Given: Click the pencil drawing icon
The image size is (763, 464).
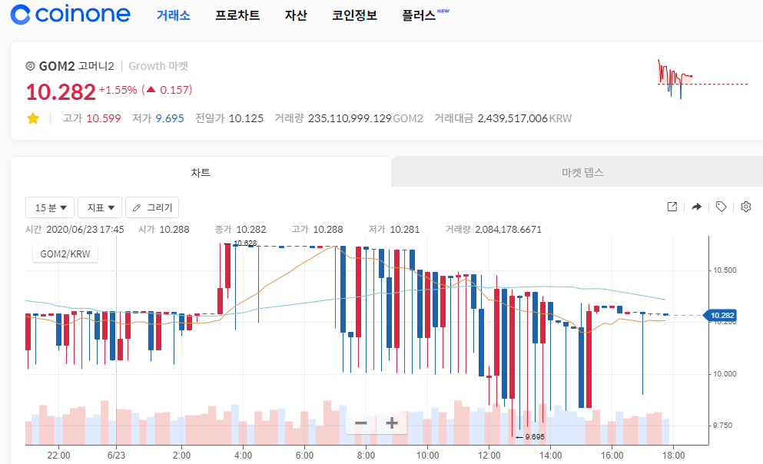Looking at the screenshot, I should [x=137, y=207].
